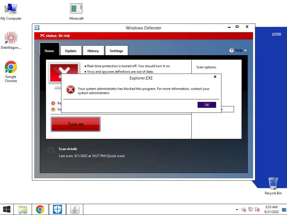Image resolution: width=287 pixels, height=215 pixels.
Task: Open the History tab
Action: (x=93, y=51)
